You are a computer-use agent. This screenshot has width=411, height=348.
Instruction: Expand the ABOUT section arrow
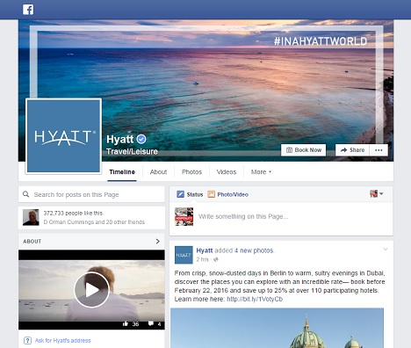point(158,241)
